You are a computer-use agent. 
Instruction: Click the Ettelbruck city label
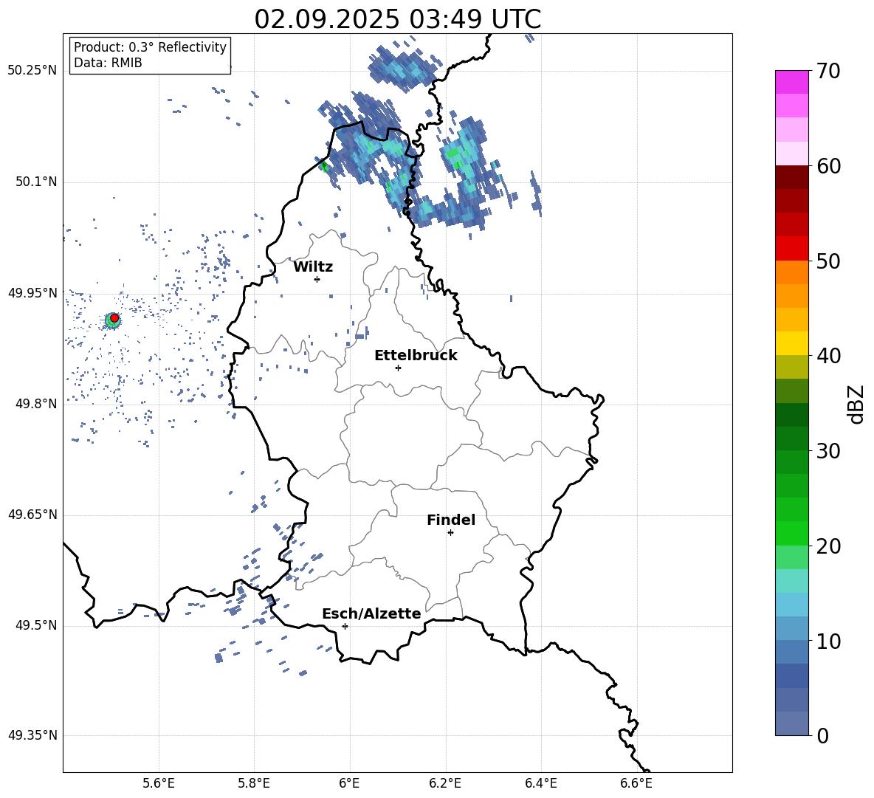pos(416,356)
